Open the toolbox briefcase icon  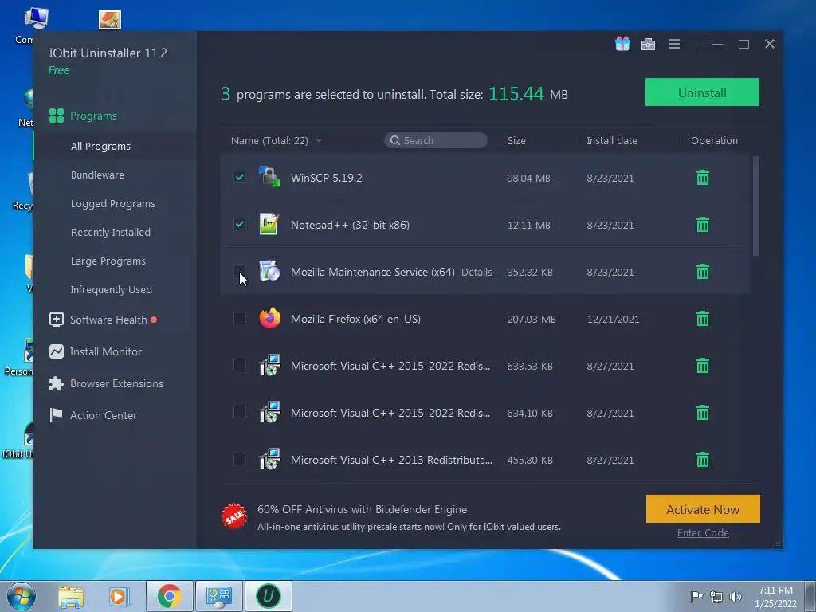pos(648,45)
